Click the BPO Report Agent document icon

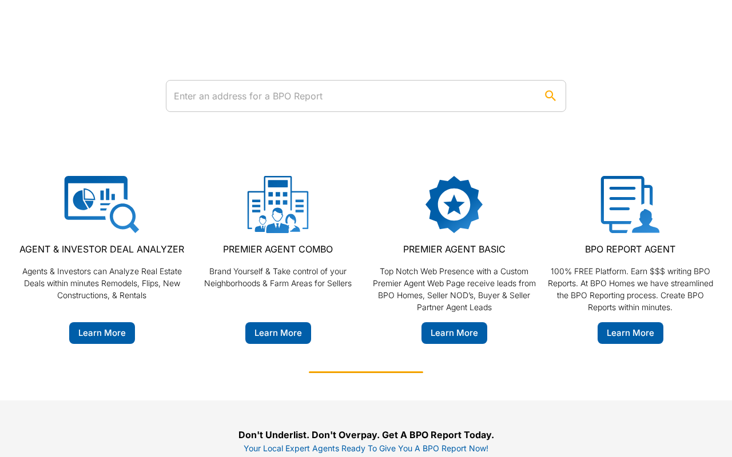pos(630,205)
